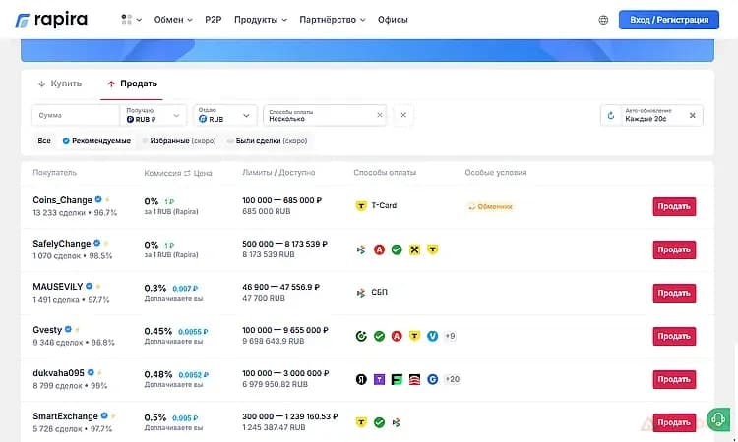The height and width of the screenshot is (442, 738).
Task: Click the green Sber icon in the SafelyChange row
Action: tap(397, 249)
